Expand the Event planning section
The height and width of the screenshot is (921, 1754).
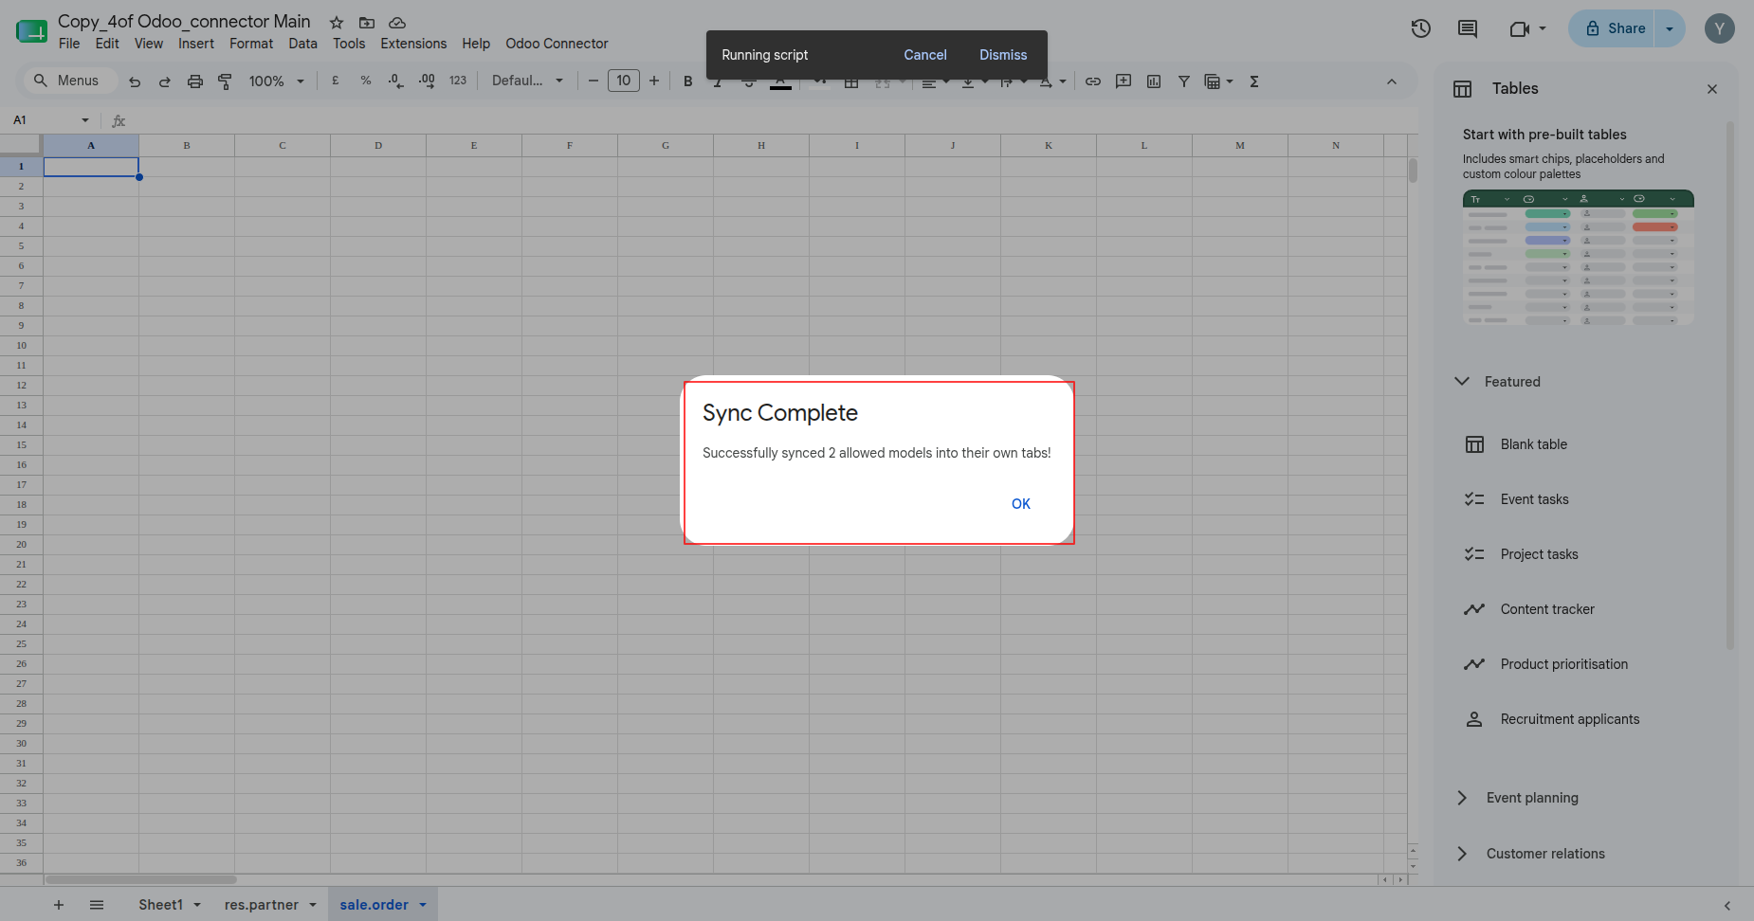(x=1462, y=798)
